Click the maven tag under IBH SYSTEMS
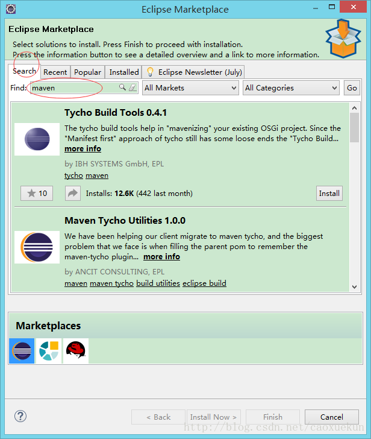371x439 pixels. coord(97,175)
